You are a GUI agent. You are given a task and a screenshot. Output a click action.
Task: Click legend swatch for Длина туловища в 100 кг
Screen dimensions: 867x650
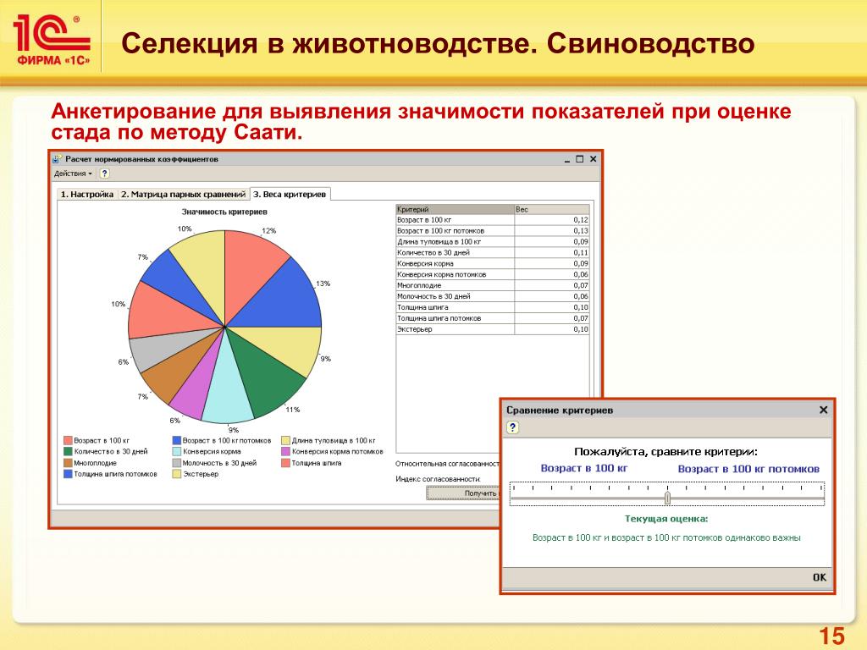coord(286,440)
